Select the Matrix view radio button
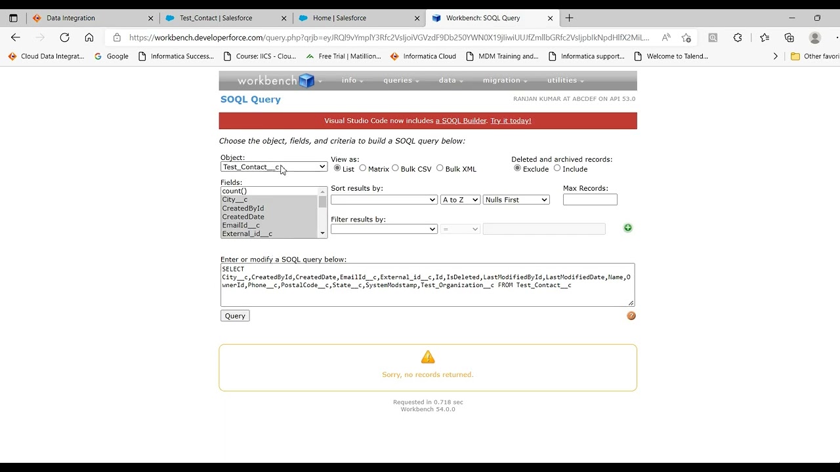Viewport: 840px width, 472px height. coord(362,168)
